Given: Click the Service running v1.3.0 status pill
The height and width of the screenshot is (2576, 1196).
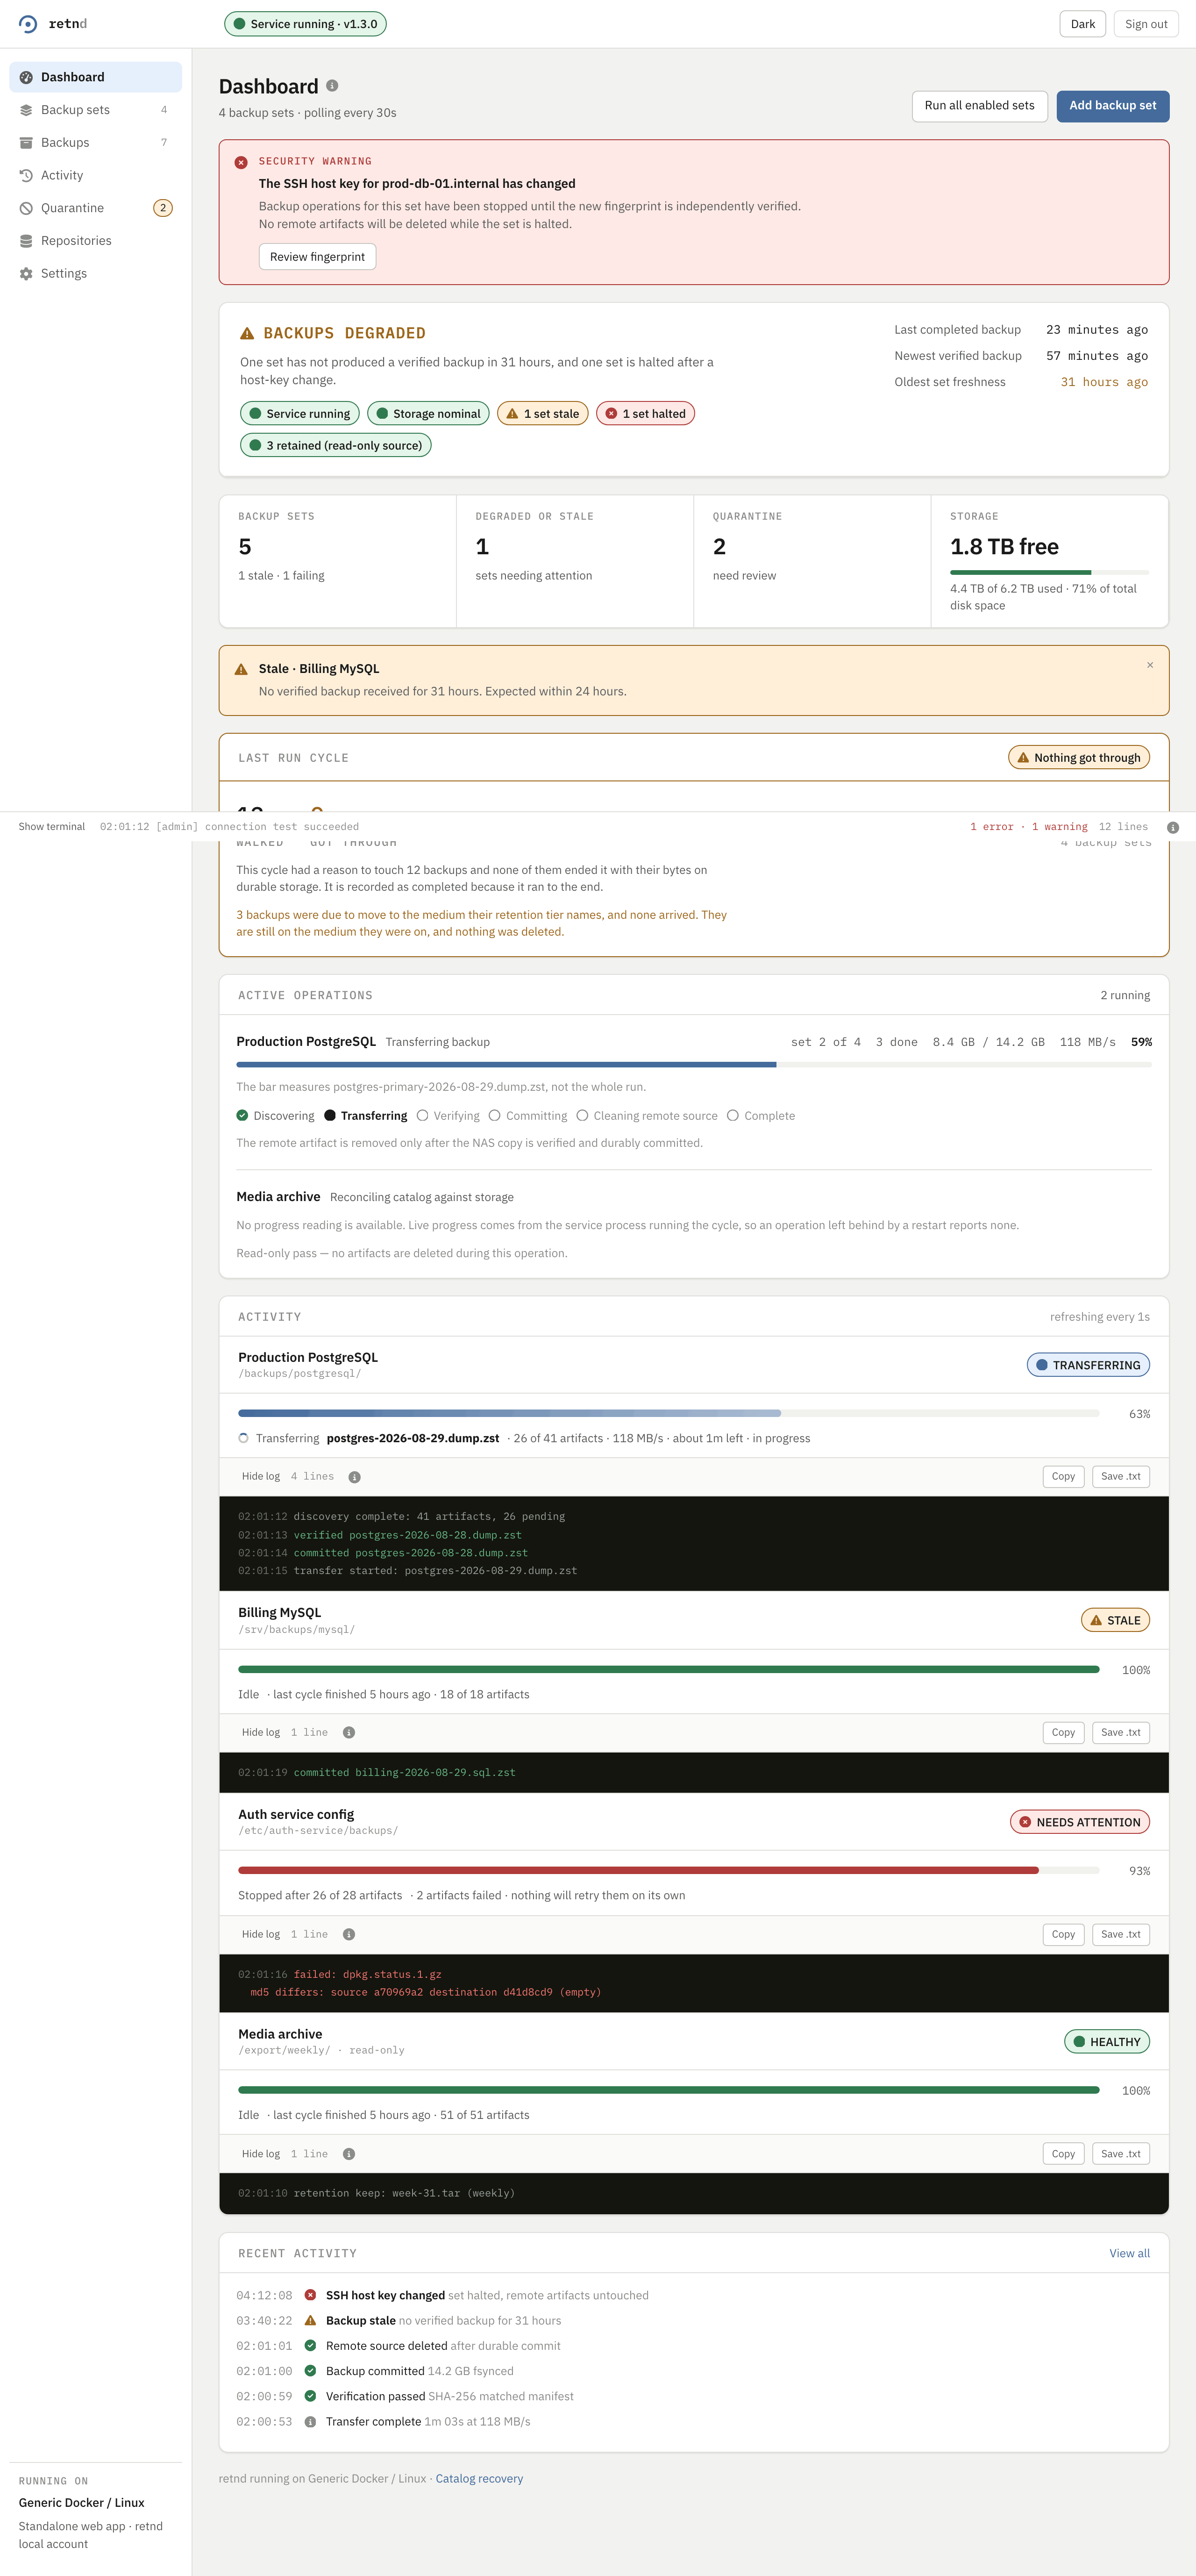Looking at the screenshot, I should [x=305, y=24].
